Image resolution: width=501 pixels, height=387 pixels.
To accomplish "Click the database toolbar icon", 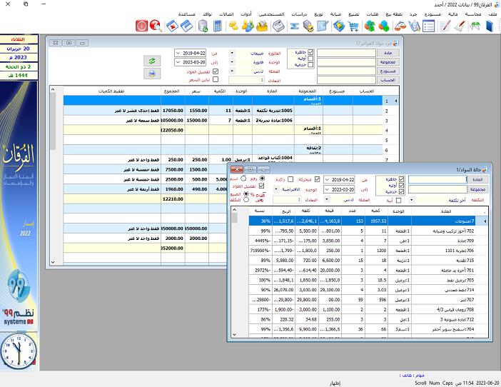I will [x=203, y=26].
